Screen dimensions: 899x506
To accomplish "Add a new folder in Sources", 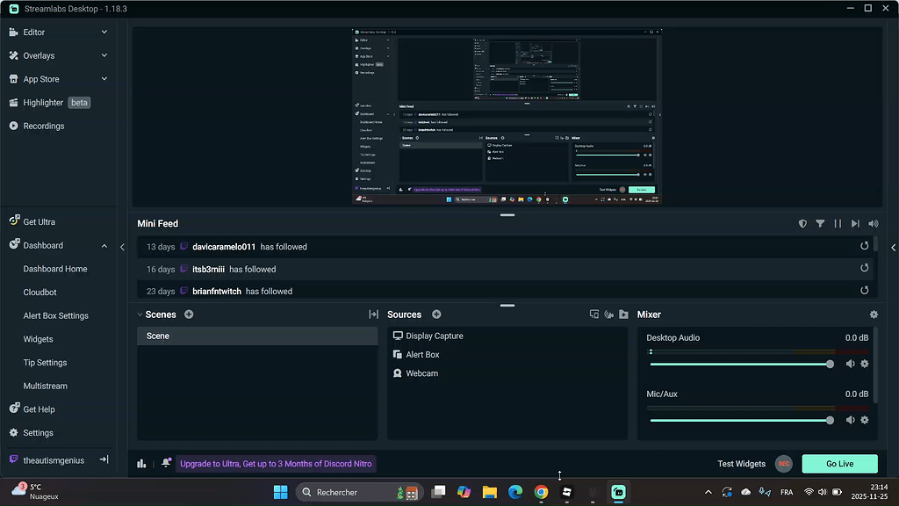I will point(624,314).
